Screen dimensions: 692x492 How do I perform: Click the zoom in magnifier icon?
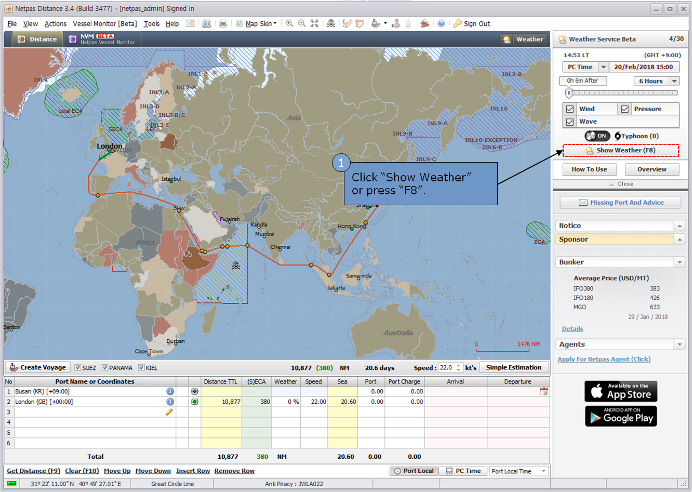click(289, 24)
